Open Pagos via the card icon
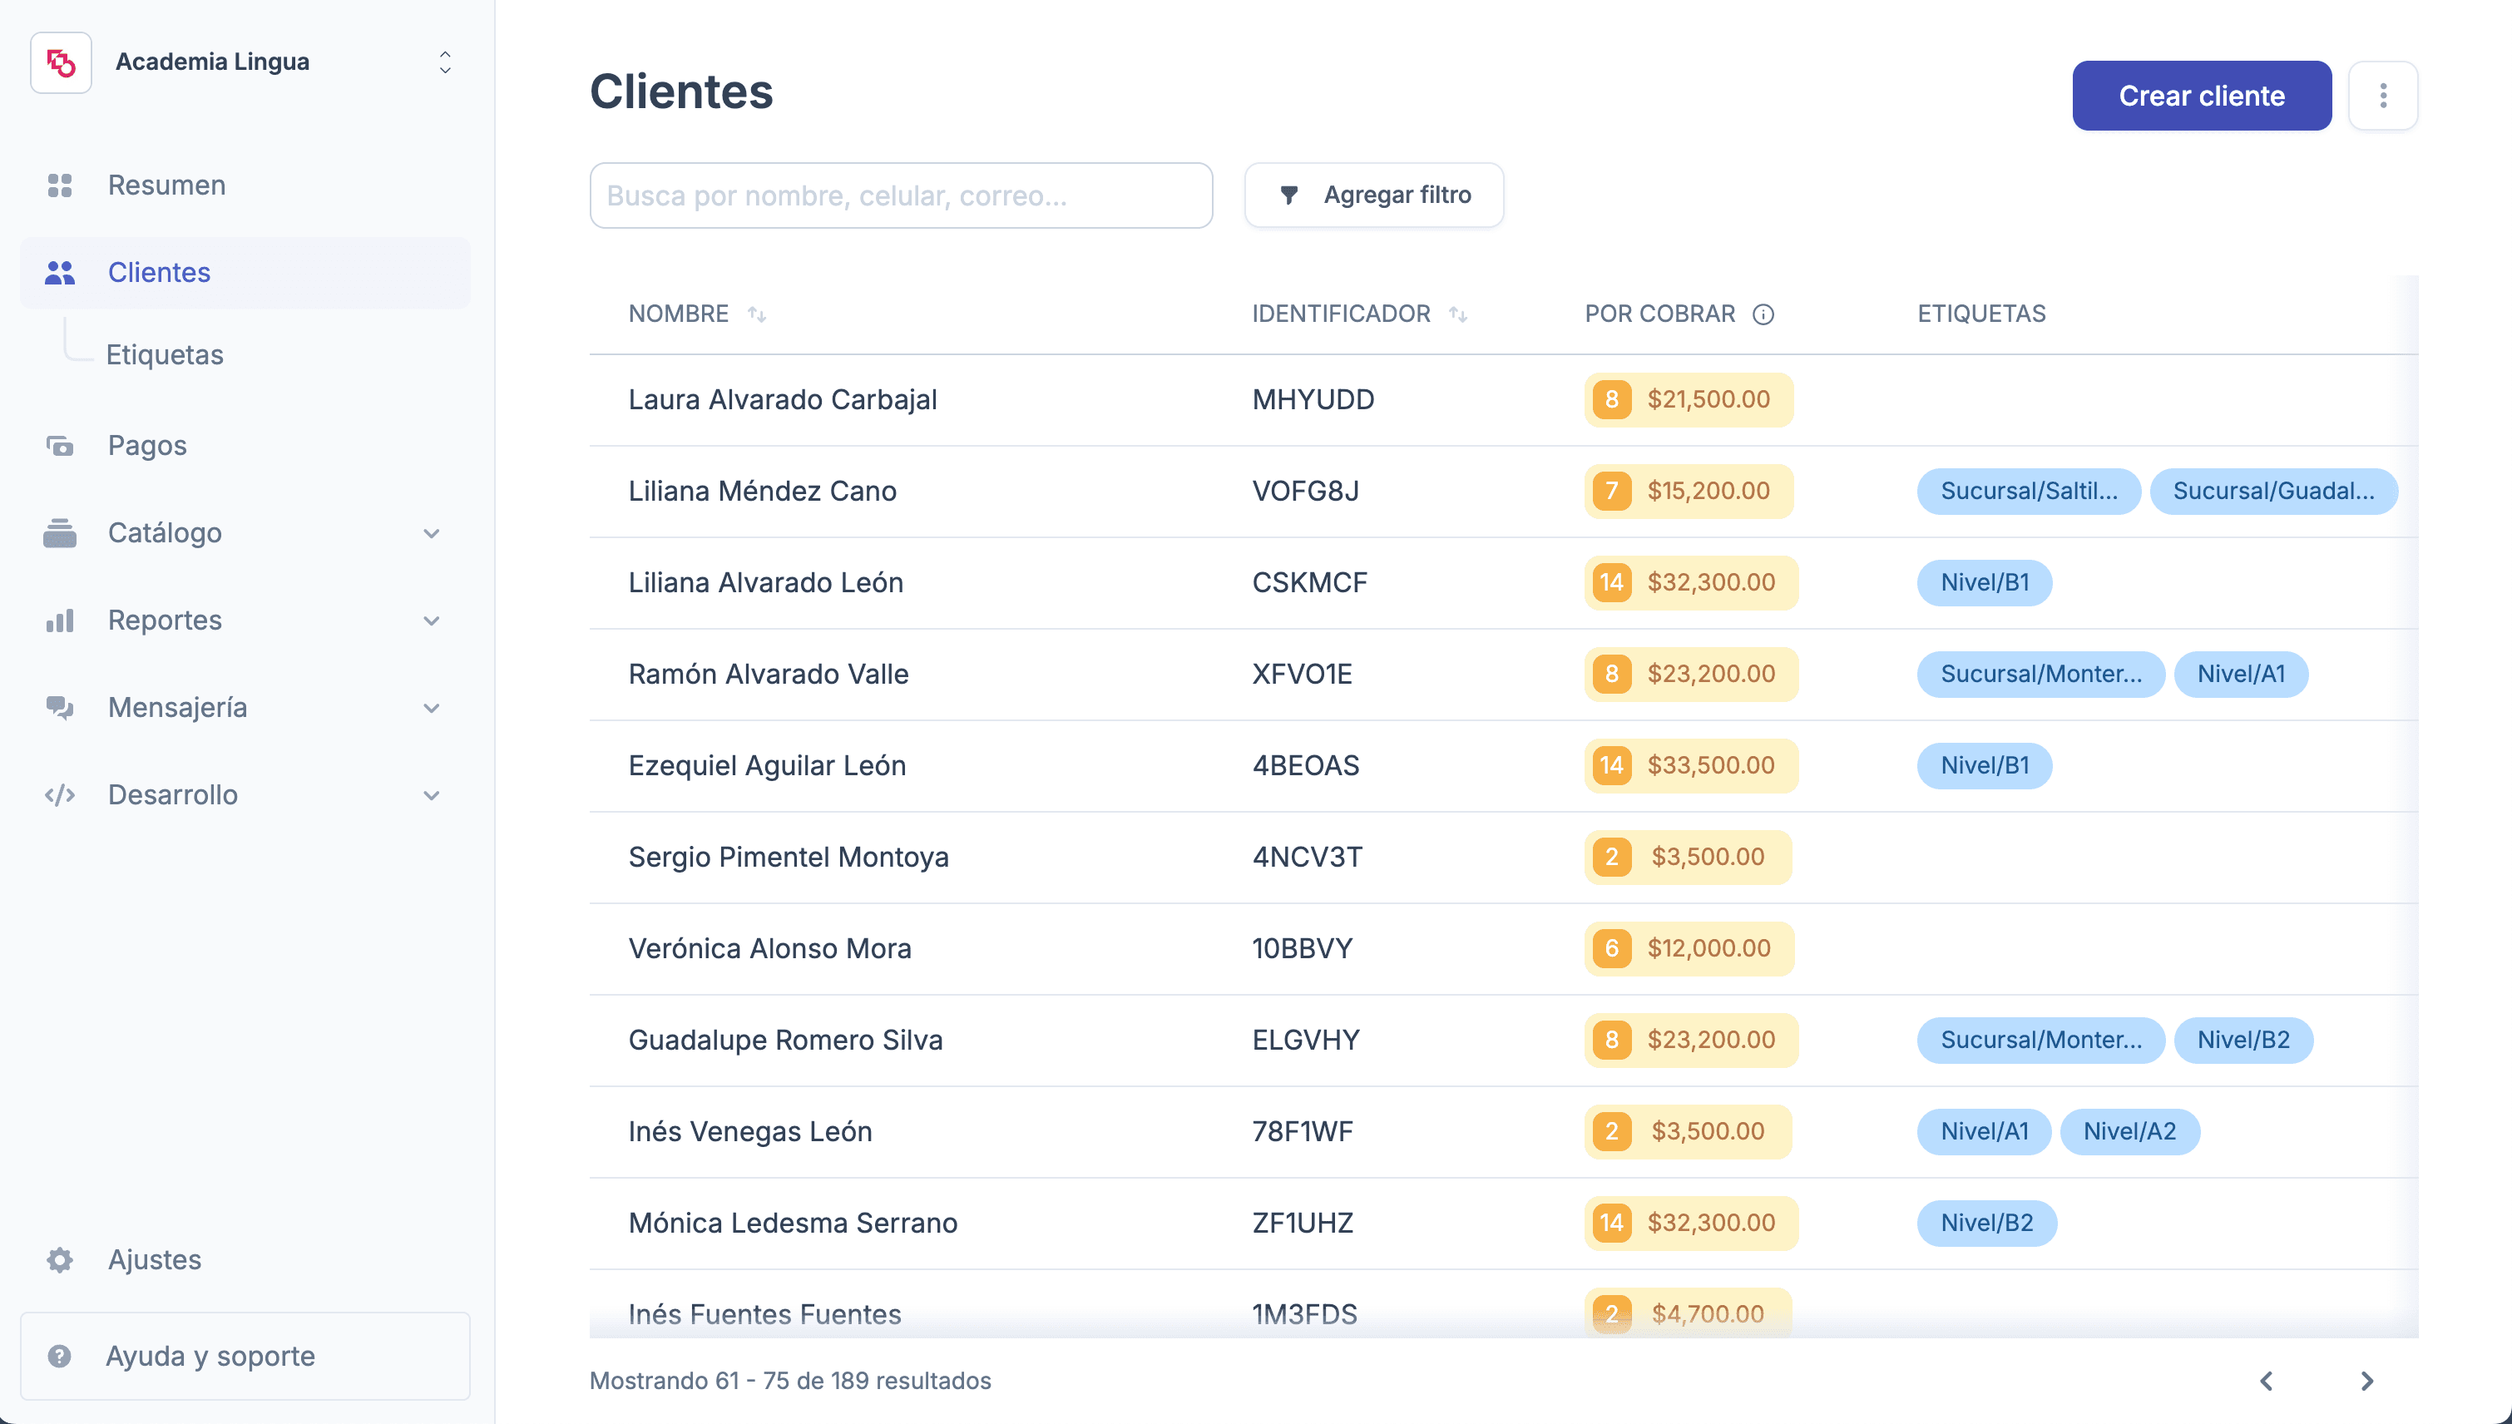 click(60, 445)
